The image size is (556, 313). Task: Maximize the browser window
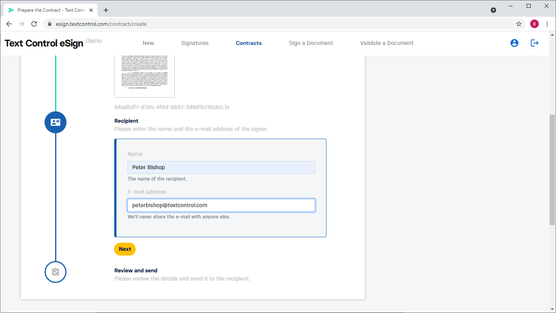[x=529, y=6]
